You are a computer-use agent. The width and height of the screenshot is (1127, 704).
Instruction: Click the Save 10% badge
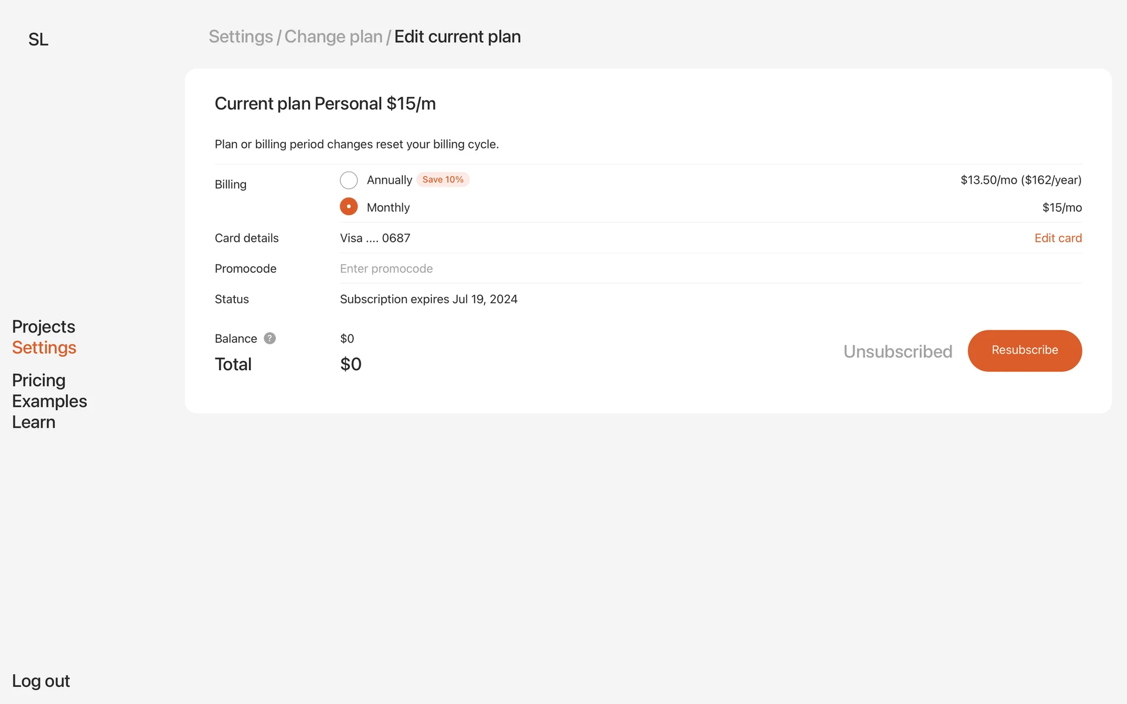point(443,180)
